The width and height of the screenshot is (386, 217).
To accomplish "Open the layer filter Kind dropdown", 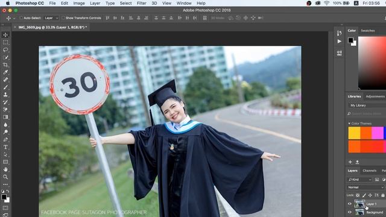I will pos(359,180).
